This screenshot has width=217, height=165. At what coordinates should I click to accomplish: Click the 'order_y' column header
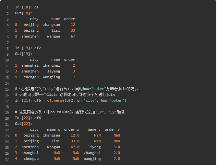click(112, 130)
